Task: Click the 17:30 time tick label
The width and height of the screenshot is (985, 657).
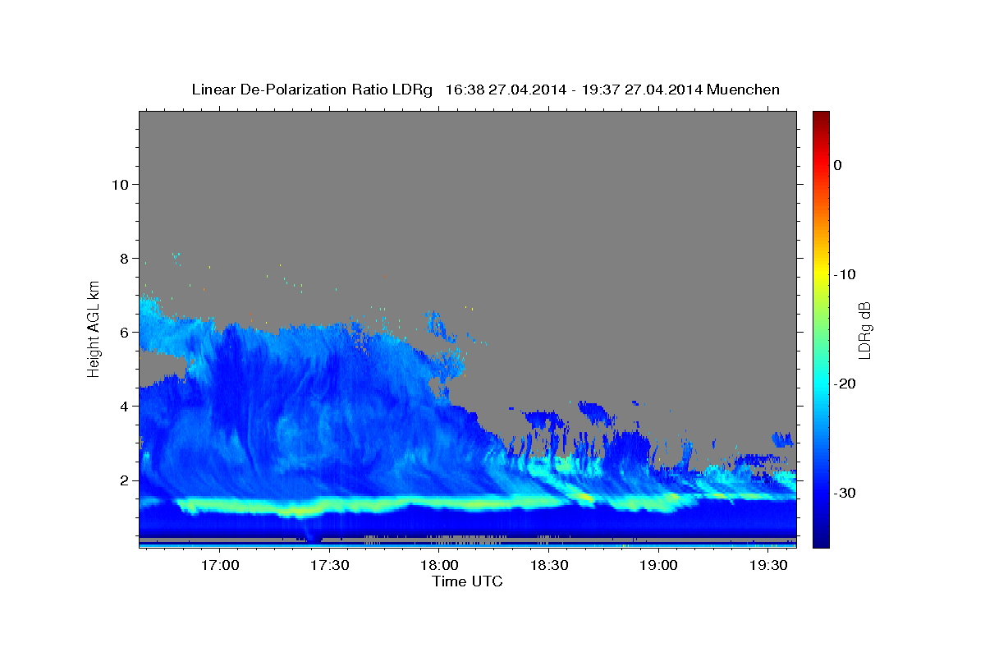Action: pos(329,566)
